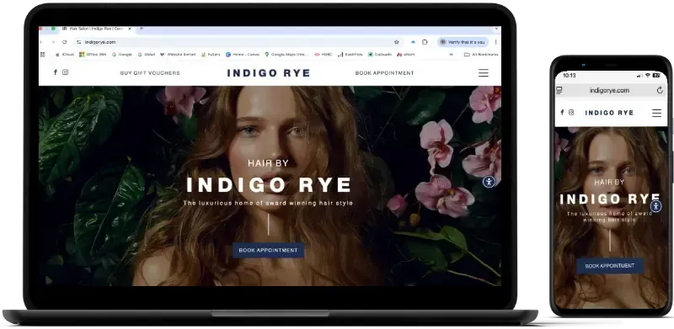Open the iCloud bookmark
The width and height of the screenshot is (674, 329).
click(65, 55)
